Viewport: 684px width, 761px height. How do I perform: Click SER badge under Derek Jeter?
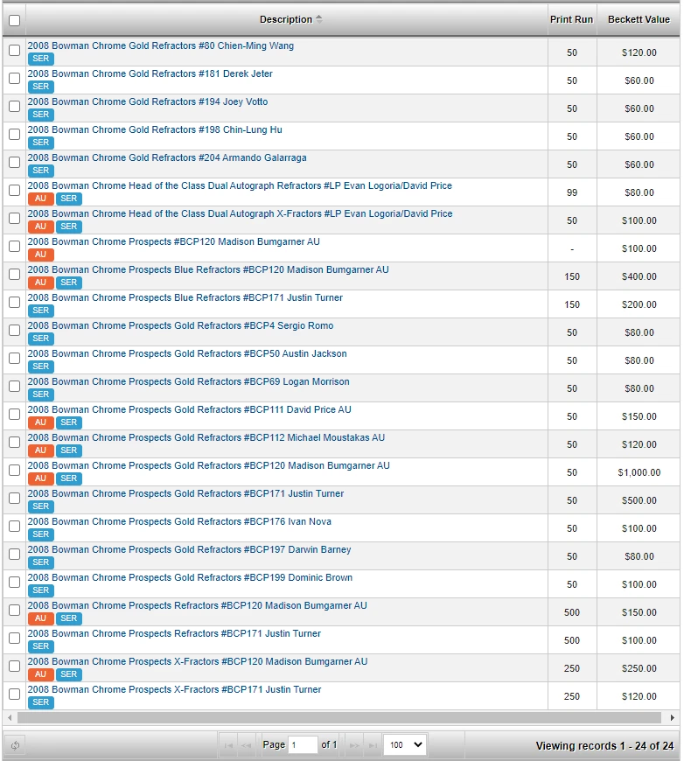(41, 87)
